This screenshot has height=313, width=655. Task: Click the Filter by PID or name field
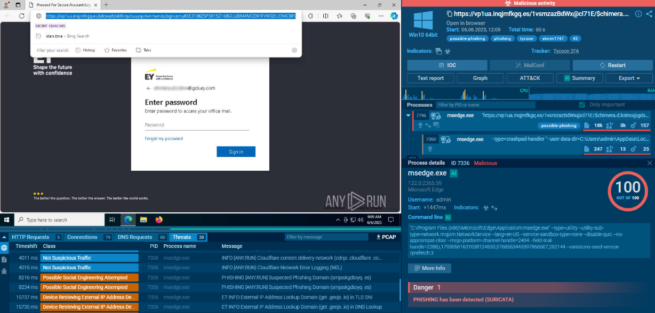click(485, 105)
